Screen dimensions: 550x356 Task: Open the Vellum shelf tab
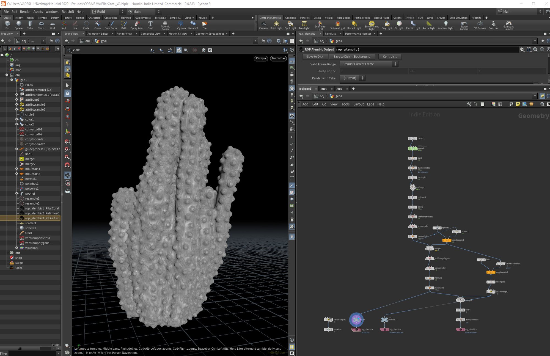329,18
